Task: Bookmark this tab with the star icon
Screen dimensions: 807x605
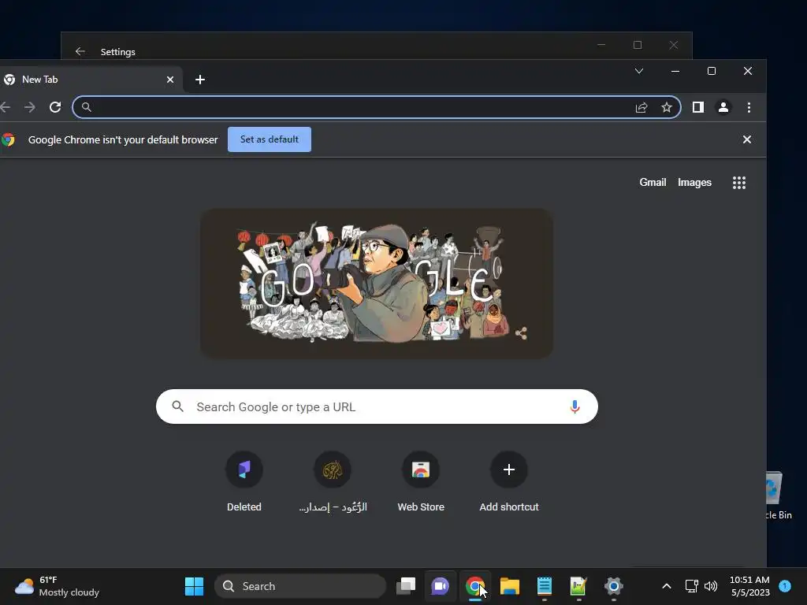Action: [x=667, y=107]
